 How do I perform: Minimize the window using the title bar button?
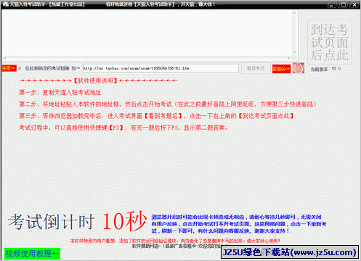point(332,4)
